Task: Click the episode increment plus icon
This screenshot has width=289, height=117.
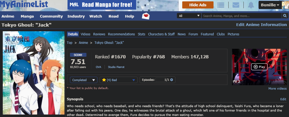Action: click(x=172, y=80)
